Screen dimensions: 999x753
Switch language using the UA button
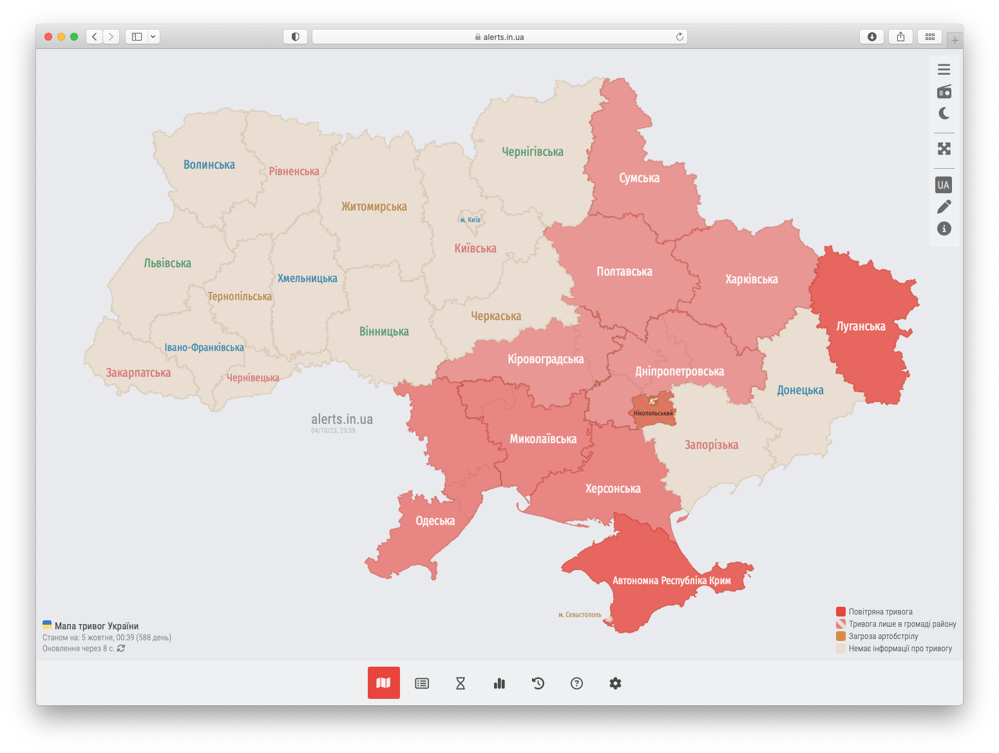coord(943,185)
